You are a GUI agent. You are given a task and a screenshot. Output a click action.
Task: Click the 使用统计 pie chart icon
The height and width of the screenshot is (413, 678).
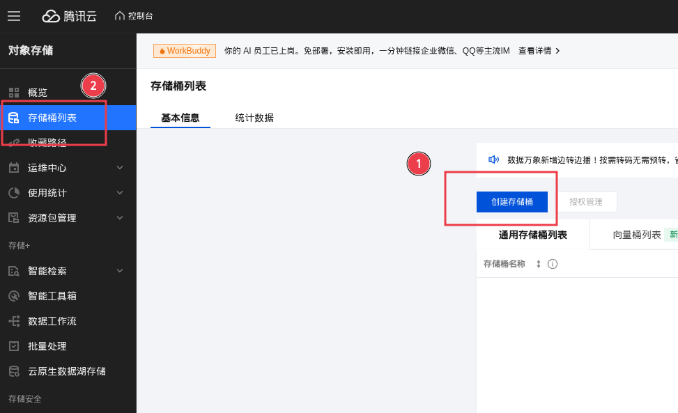14,193
